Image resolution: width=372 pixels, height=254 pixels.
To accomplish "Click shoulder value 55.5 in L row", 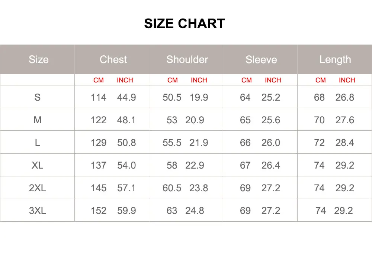I will pos(172,143).
